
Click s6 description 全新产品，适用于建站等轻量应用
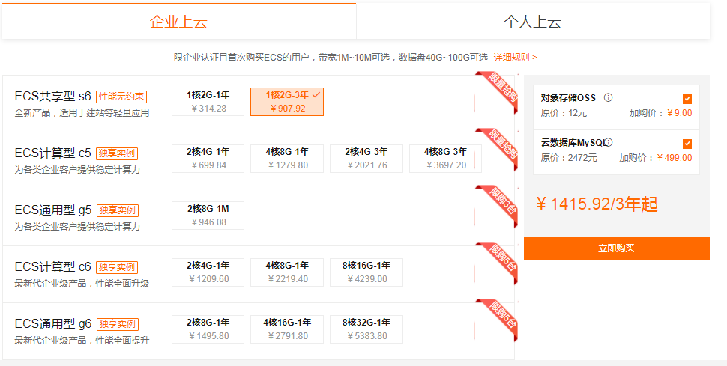pyautogui.click(x=82, y=113)
